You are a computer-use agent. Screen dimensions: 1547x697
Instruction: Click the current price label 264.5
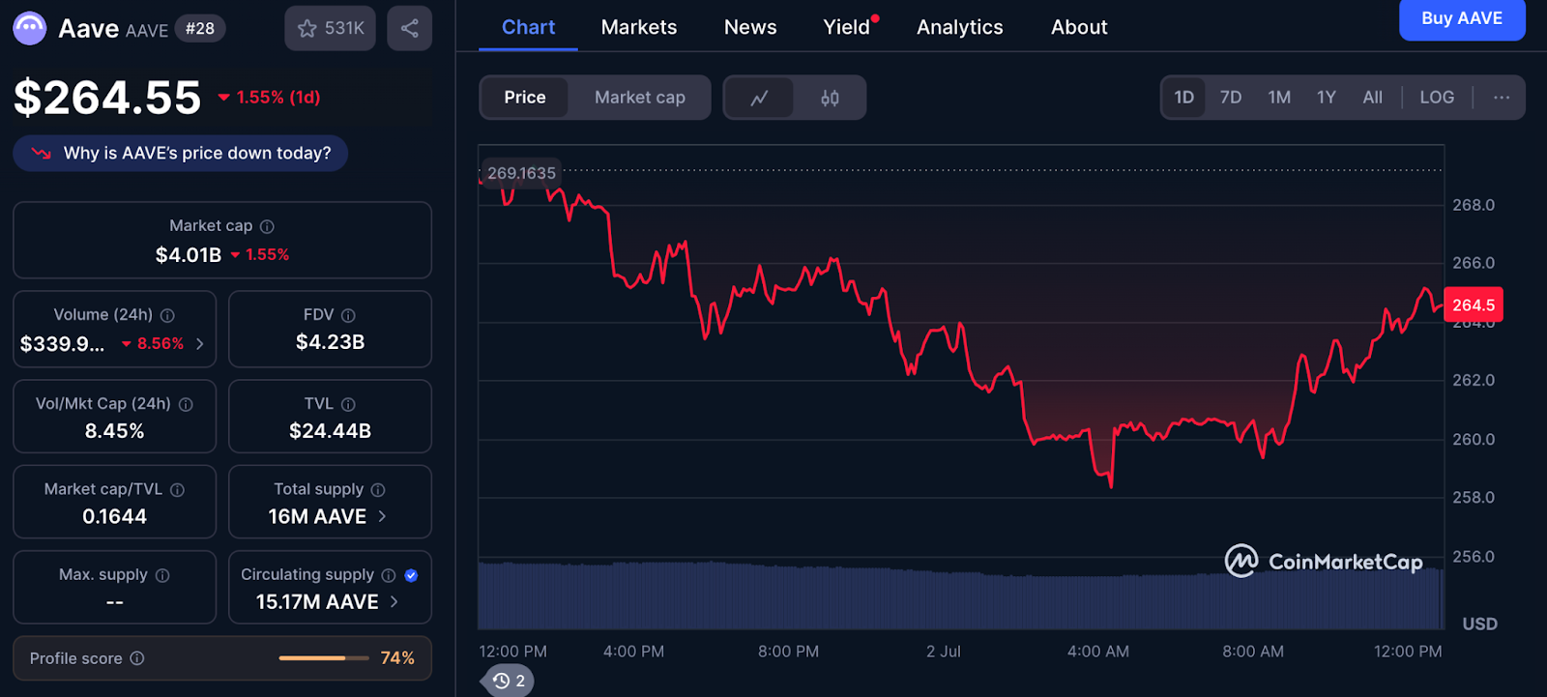pyautogui.click(x=1474, y=305)
